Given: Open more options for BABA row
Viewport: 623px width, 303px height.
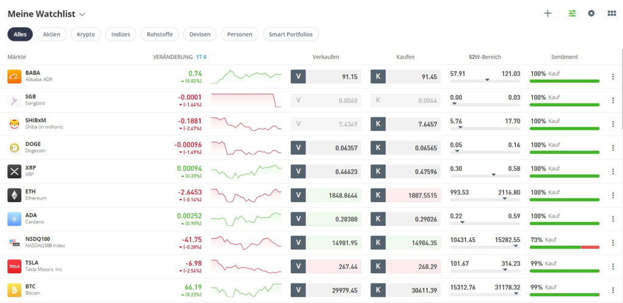Looking at the screenshot, I should [613, 77].
